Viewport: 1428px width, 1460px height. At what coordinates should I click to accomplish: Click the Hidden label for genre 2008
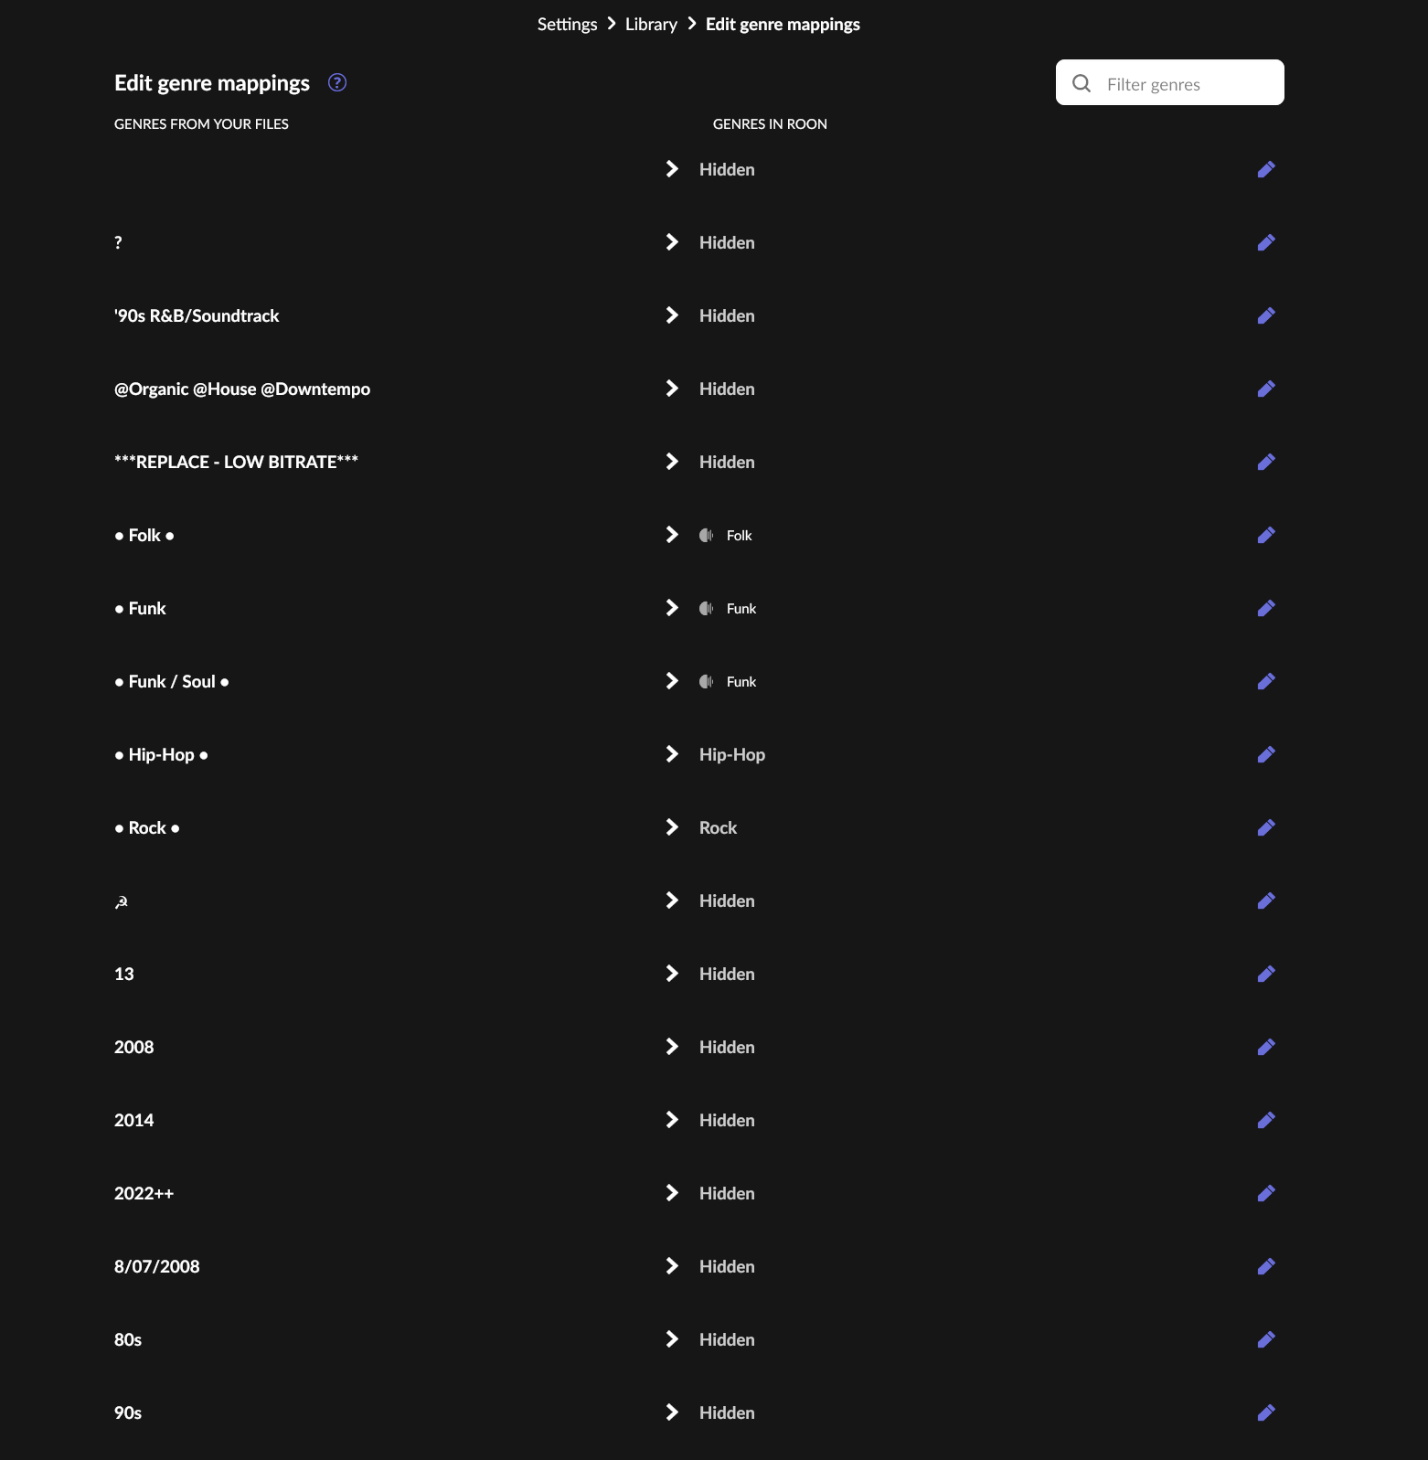coord(727,1048)
